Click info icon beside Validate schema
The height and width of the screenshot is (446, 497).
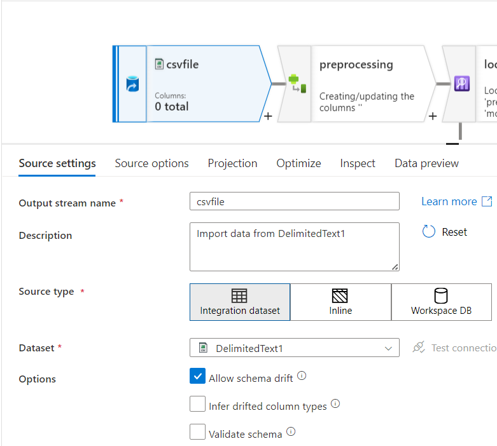point(291,431)
